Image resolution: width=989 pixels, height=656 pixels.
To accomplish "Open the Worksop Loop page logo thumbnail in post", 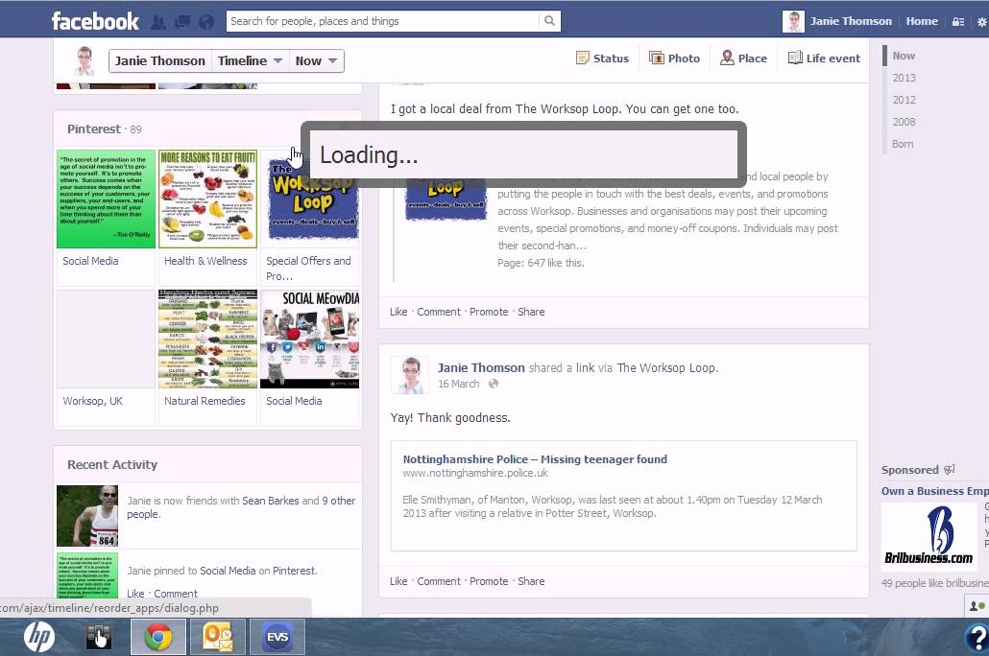I will 446,199.
